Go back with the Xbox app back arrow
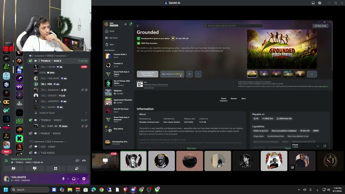Image resolution: width=345 pixels, height=194 pixels. pyautogui.click(x=137, y=26)
